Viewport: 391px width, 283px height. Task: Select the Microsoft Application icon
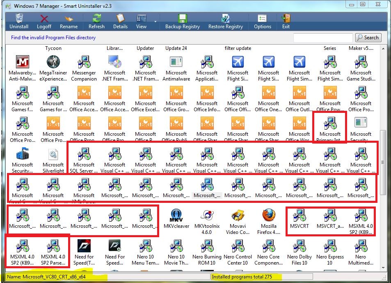coord(207,62)
